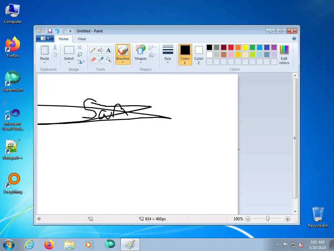Click the Action Center flag icon

[x=285, y=245]
